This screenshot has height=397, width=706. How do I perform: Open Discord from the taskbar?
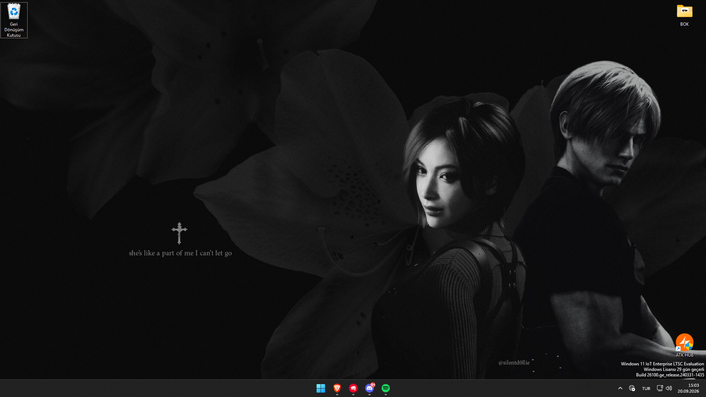[x=370, y=388]
